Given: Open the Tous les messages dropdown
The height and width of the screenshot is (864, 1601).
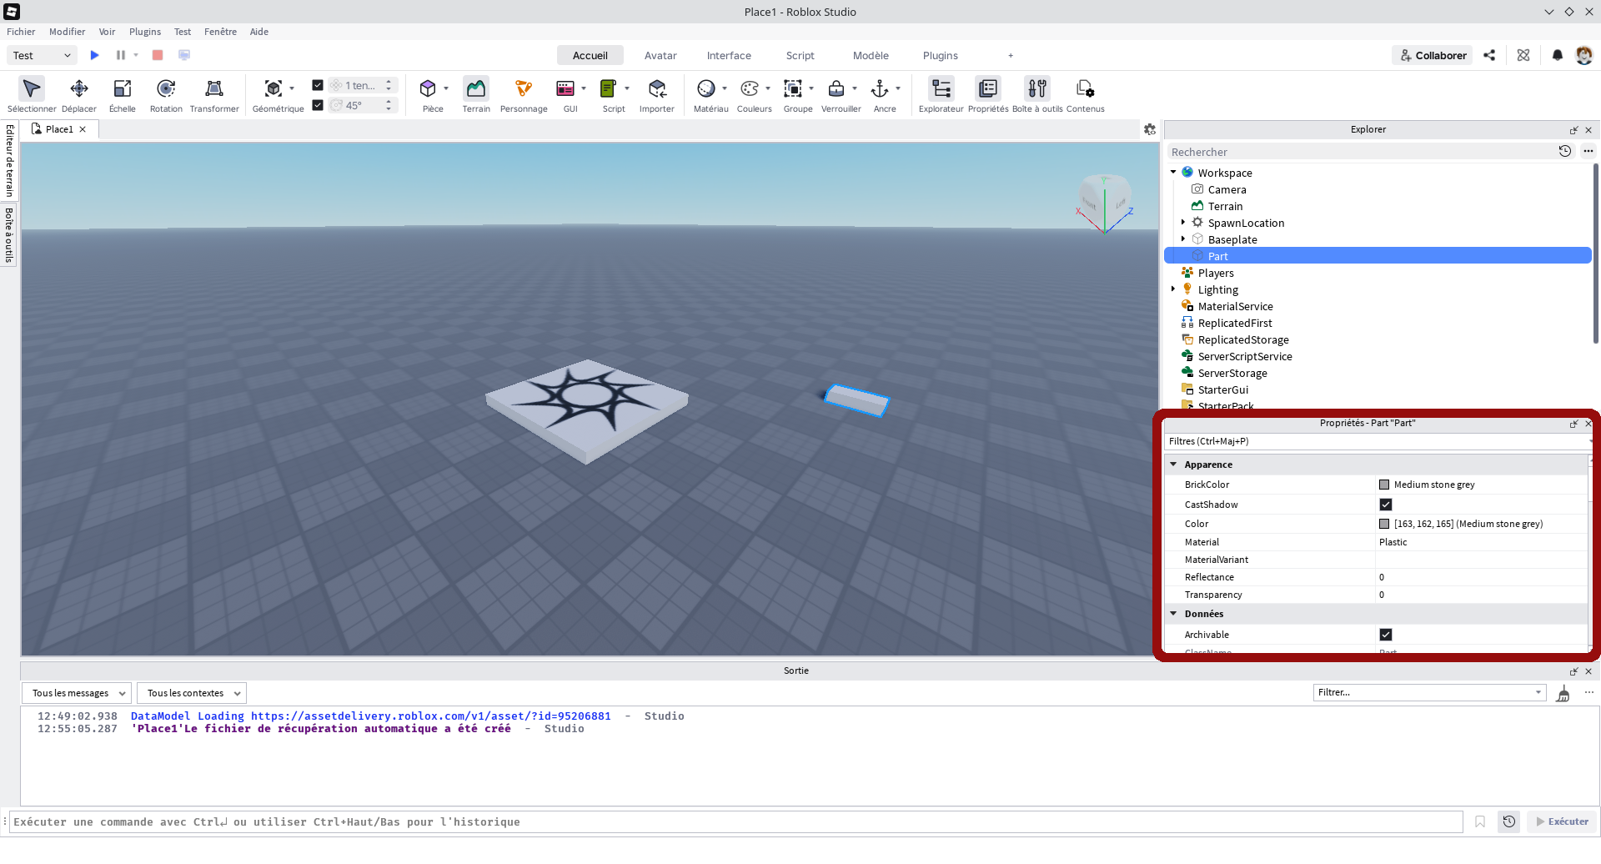Looking at the screenshot, I should pyautogui.click(x=77, y=692).
